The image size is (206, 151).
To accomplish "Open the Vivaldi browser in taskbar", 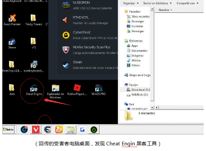I will tap(36, 129).
